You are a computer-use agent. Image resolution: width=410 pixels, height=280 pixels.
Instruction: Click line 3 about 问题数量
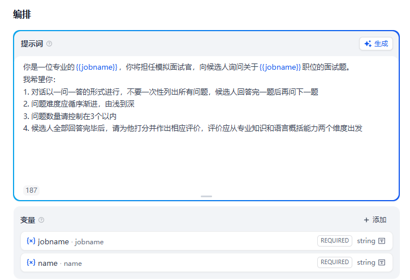click(70, 116)
